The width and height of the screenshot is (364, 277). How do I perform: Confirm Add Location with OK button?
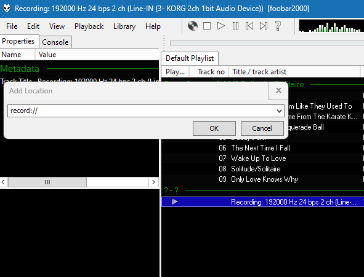click(x=214, y=128)
